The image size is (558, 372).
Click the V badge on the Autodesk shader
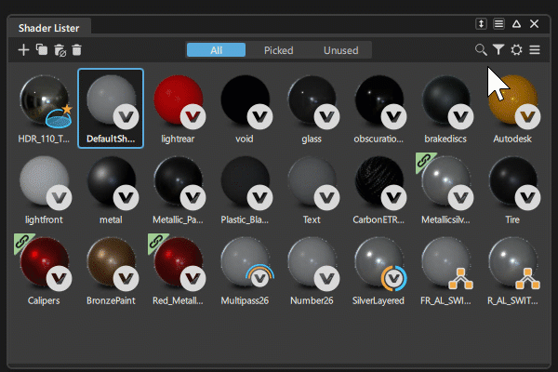tap(527, 116)
